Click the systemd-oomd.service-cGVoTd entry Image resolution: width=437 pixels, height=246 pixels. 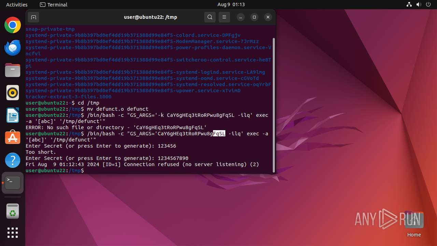(x=142, y=78)
